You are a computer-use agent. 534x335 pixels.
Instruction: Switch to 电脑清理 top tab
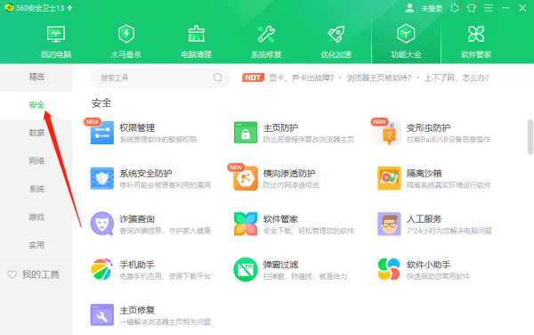[x=196, y=41]
